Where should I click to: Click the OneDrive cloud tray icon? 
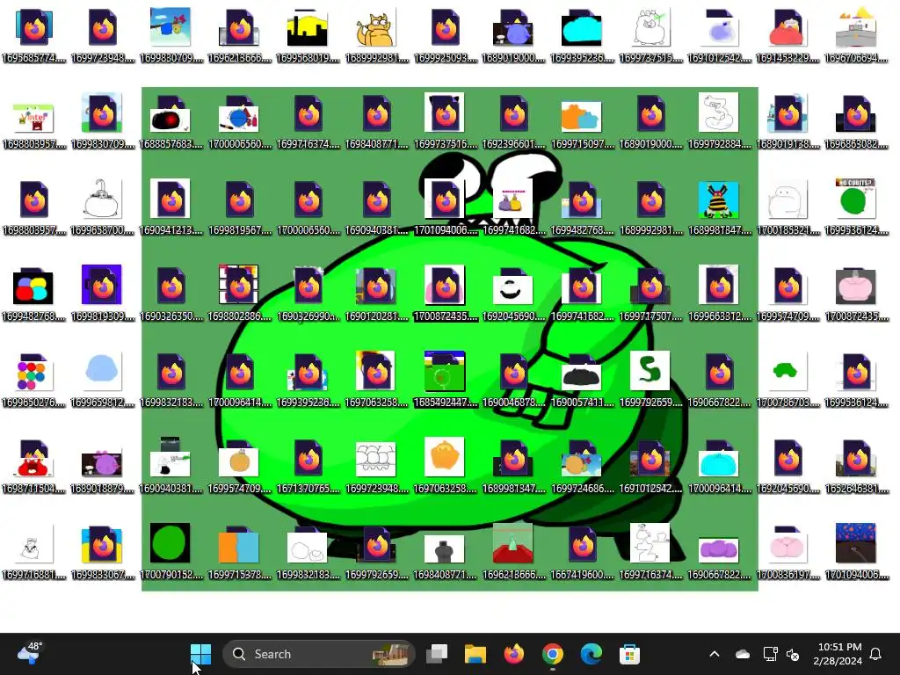743,654
